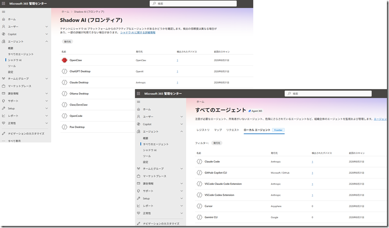Select the Ollama Desktop row
This screenshot has width=389, height=228.
click(x=98, y=94)
